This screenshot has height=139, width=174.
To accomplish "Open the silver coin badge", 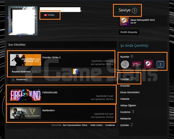I will [125, 64].
